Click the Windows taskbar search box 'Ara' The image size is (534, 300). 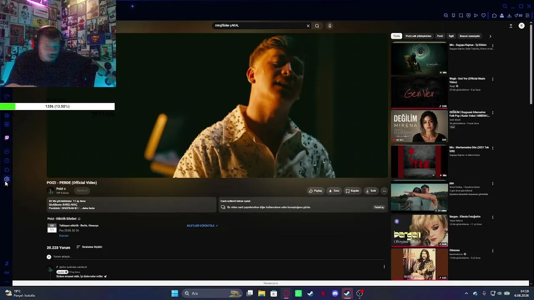(213, 293)
